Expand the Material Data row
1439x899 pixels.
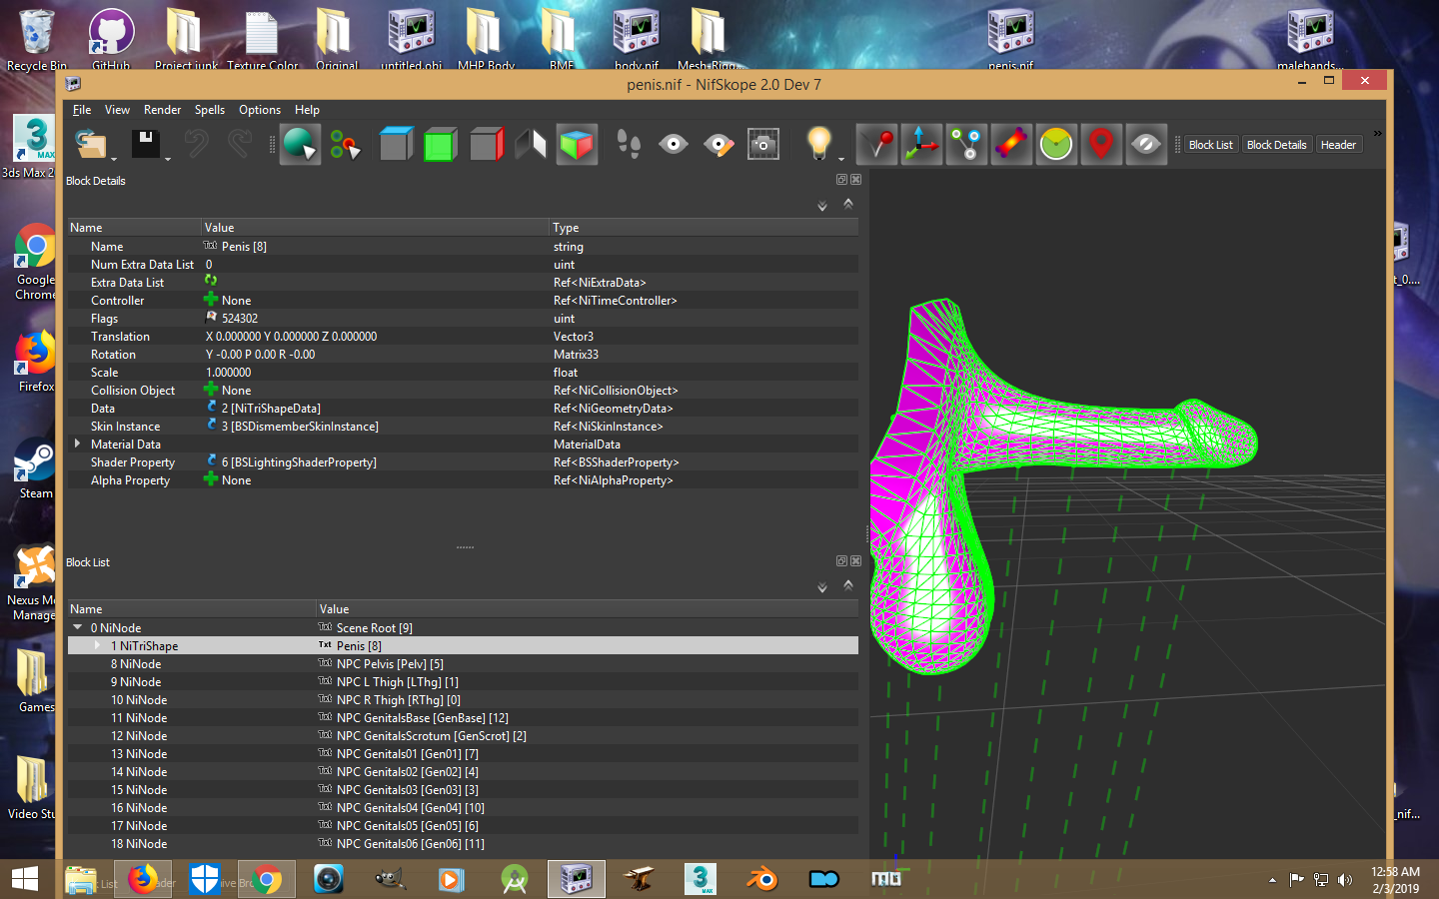(x=78, y=444)
